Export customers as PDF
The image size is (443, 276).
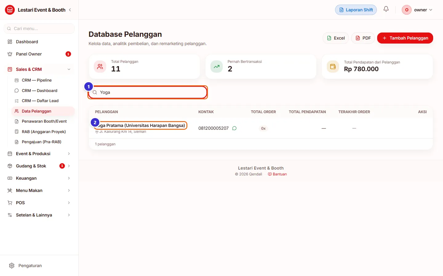363,38
